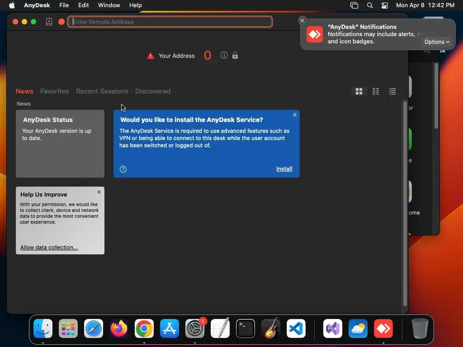The width and height of the screenshot is (463, 347).
Task: Open TextEdit from the Dock
Action: click(220, 328)
